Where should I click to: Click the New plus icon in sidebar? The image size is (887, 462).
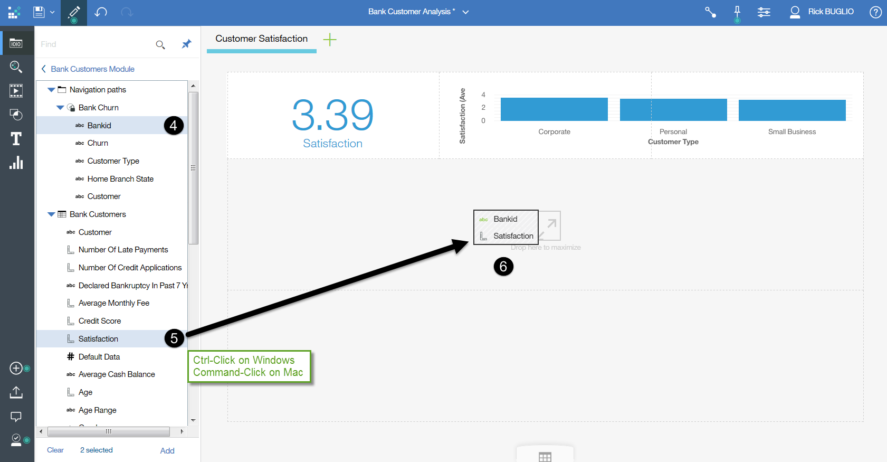16,368
